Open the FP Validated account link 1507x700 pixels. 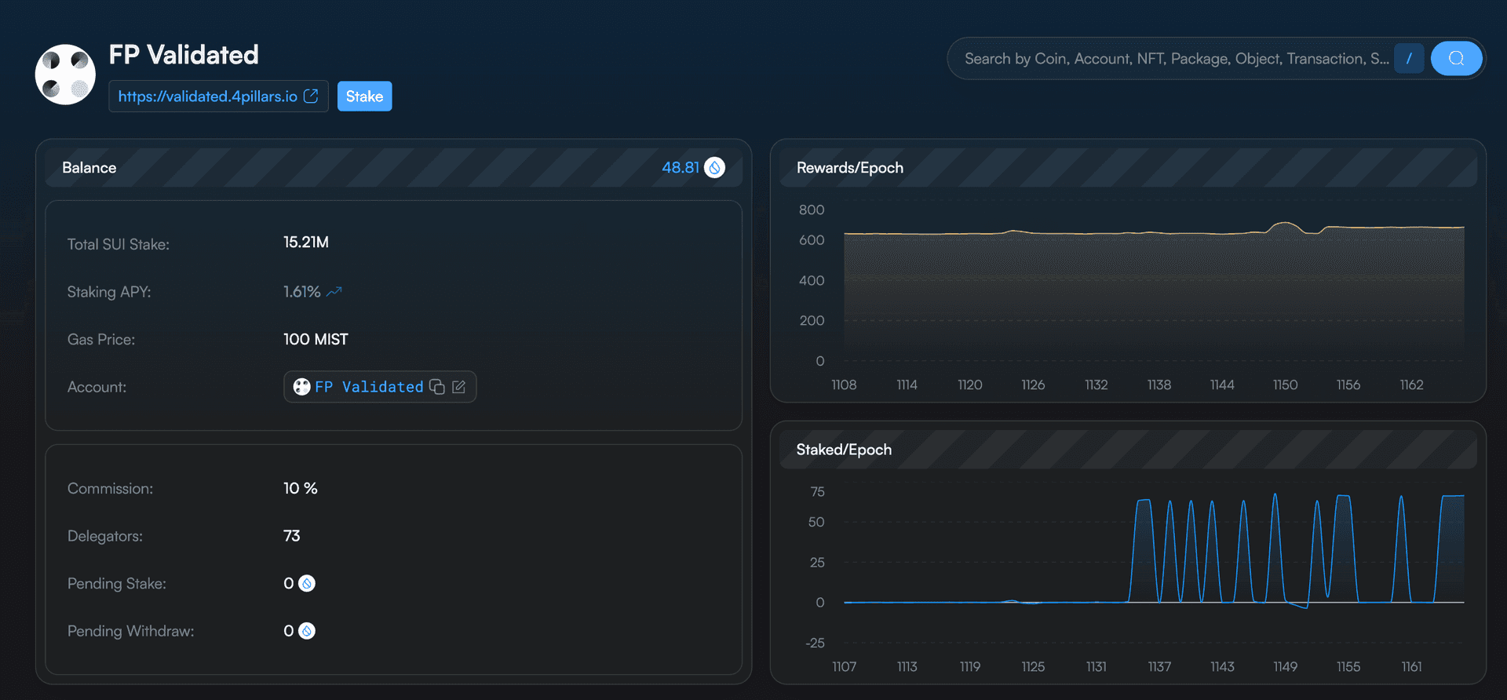pos(369,387)
